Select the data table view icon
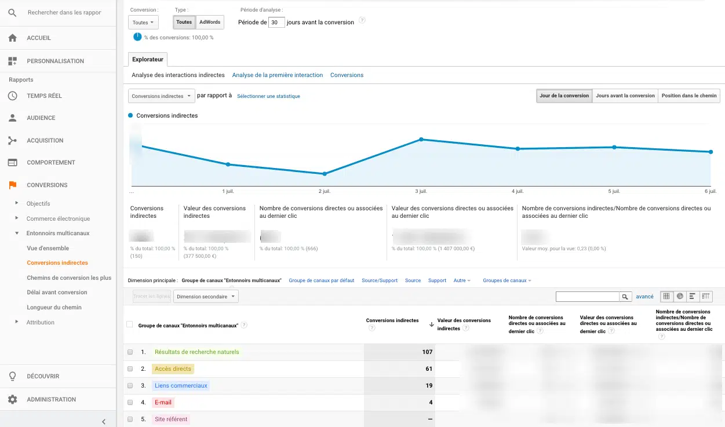This screenshot has width=725, height=427. tap(666, 296)
